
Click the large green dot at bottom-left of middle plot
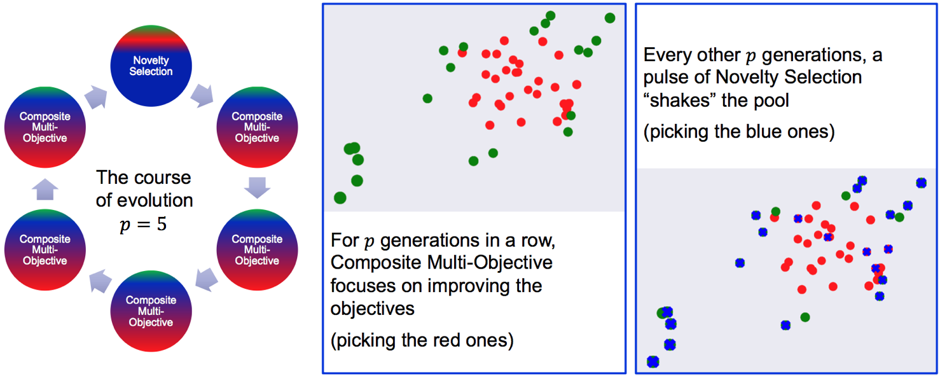click(x=340, y=198)
